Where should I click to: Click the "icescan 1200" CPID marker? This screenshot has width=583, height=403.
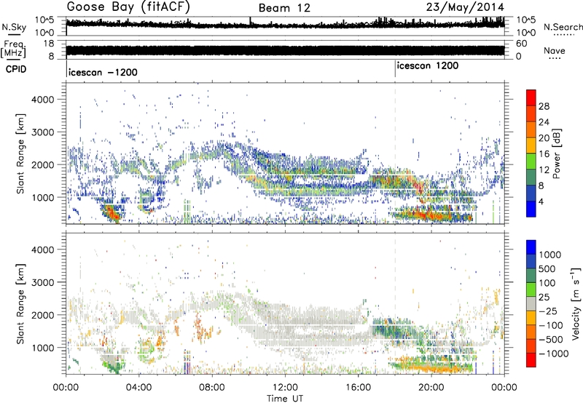tap(428, 66)
